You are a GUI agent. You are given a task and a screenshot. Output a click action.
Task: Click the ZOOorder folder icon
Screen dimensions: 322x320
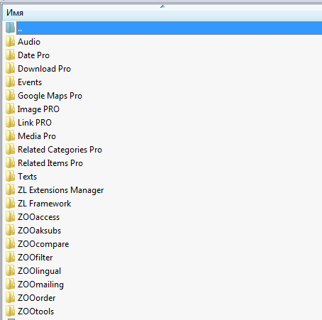10,298
